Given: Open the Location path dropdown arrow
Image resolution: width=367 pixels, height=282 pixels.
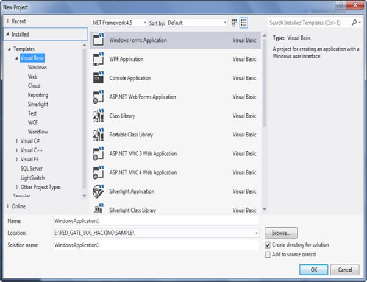Looking at the screenshot, I should (x=256, y=233).
